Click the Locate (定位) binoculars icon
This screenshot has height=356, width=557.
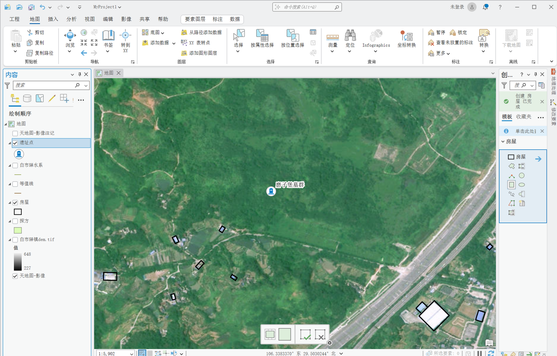350,36
